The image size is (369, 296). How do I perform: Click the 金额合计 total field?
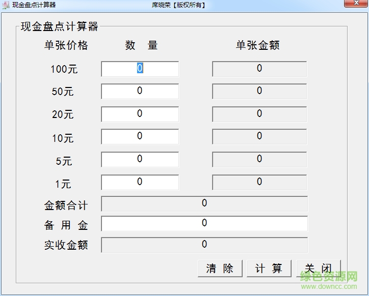pyautogui.click(x=204, y=203)
